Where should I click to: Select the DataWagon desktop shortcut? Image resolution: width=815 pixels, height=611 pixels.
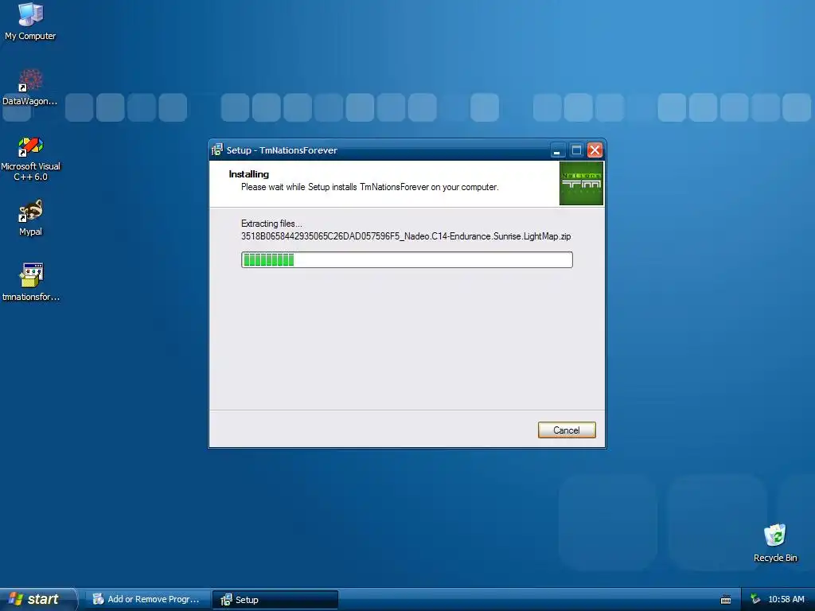30,87
